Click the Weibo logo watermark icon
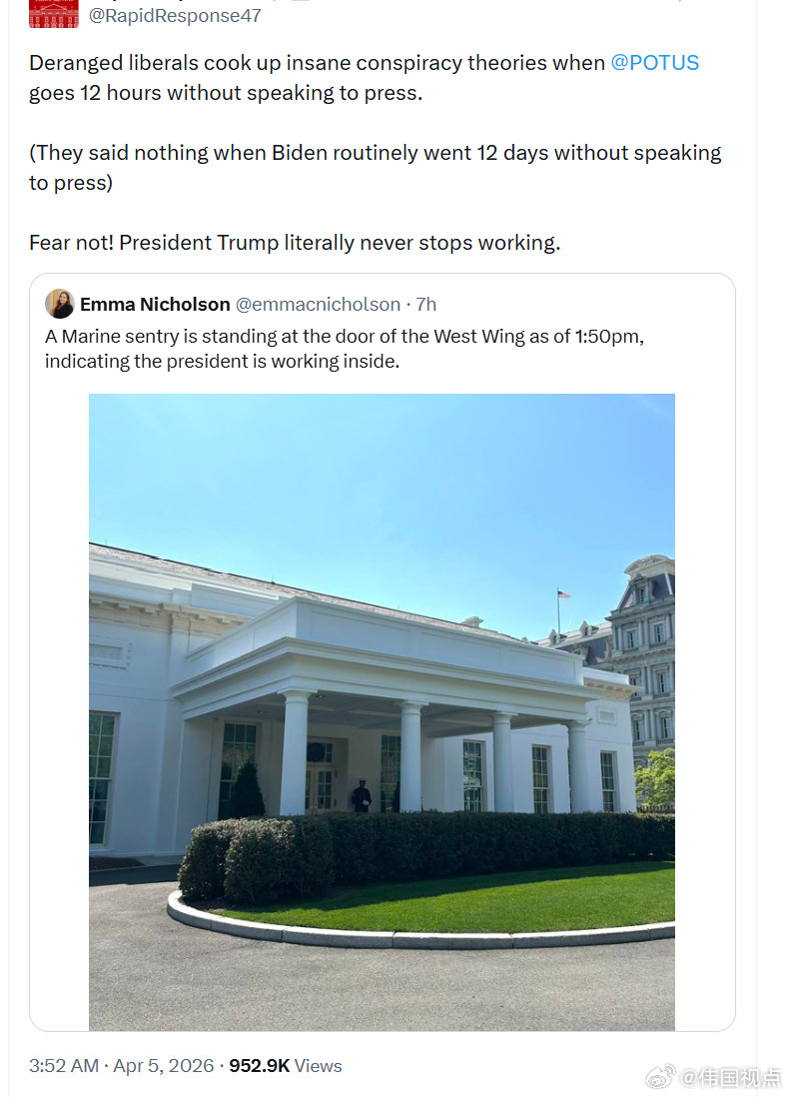The height and width of the screenshot is (1097, 790). [659, 1077]
